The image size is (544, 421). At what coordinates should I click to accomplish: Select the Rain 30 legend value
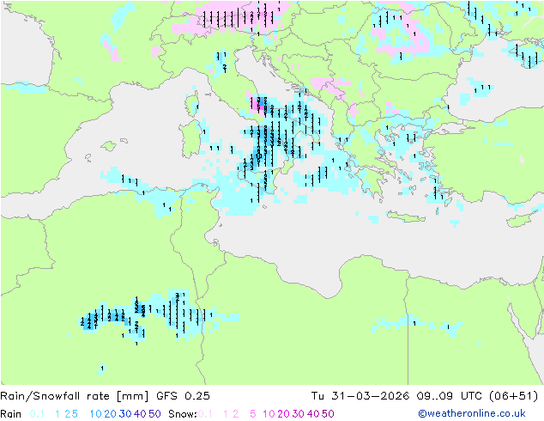125,414
